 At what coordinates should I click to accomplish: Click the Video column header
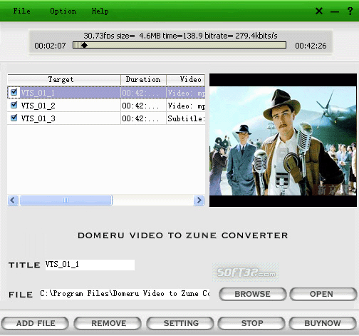(186, 80)
